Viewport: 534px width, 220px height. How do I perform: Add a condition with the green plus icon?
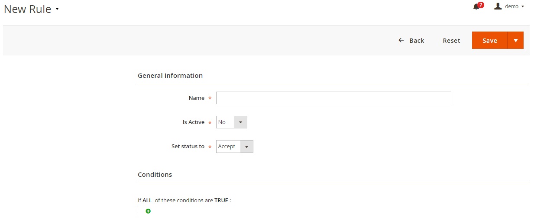[x=148, y=211]
